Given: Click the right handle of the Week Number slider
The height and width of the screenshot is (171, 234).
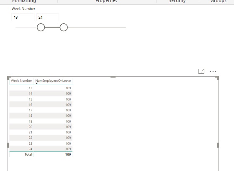Looking at the screenshot, I should (64, 27).
